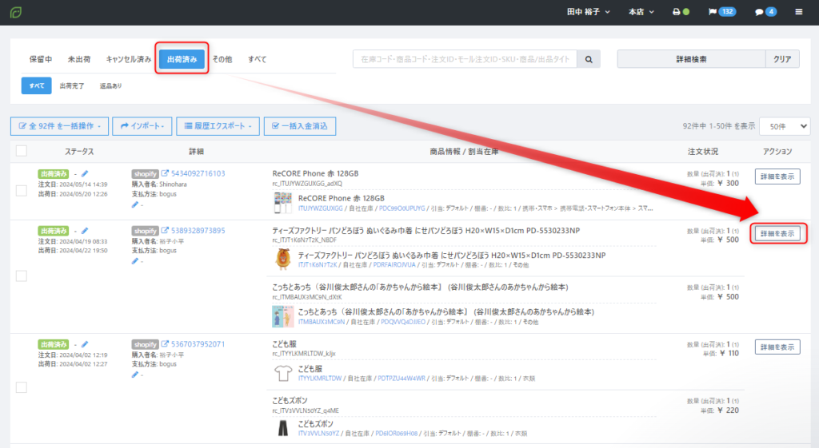
Task: Click 詳細検索 button
Action: pyautogui.click(x=692, y=59)
